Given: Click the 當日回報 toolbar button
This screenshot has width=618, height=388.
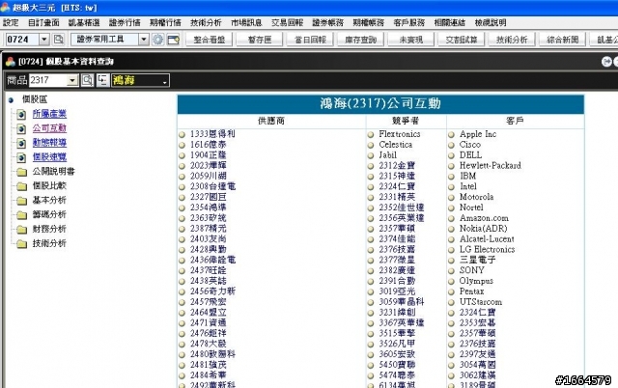Looking at the screenshot, I should 310,40.
